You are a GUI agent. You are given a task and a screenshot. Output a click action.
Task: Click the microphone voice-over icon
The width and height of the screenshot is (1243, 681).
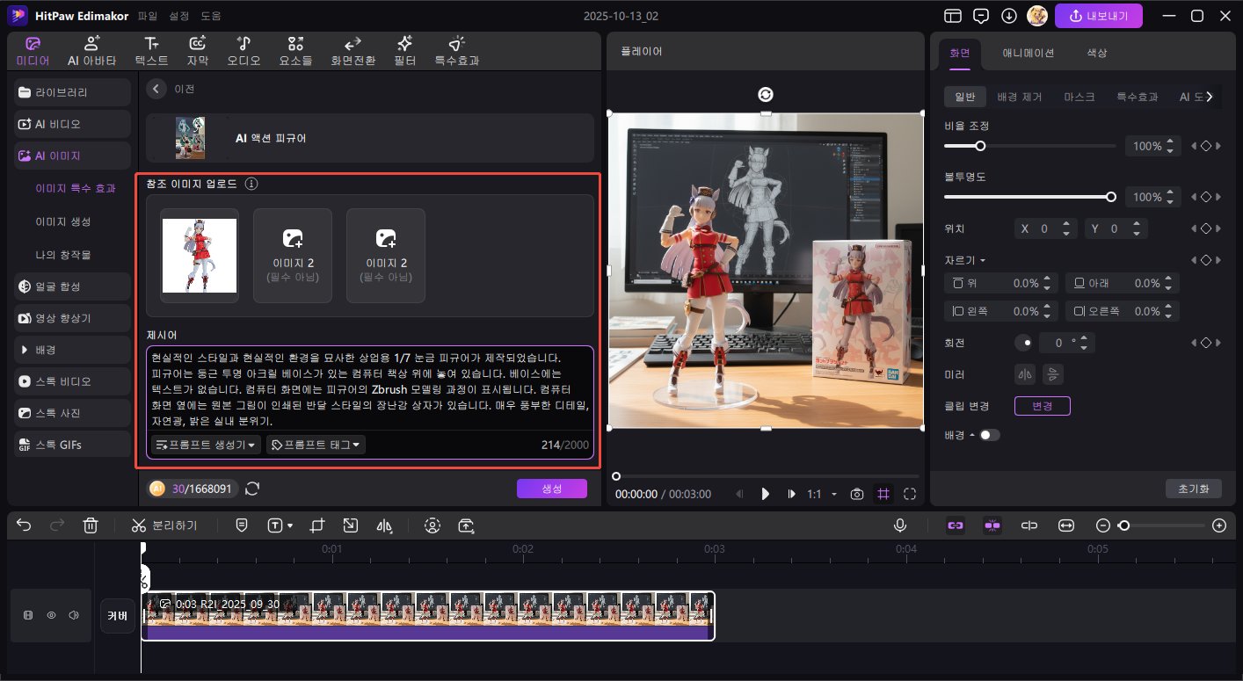coord(900,525)
